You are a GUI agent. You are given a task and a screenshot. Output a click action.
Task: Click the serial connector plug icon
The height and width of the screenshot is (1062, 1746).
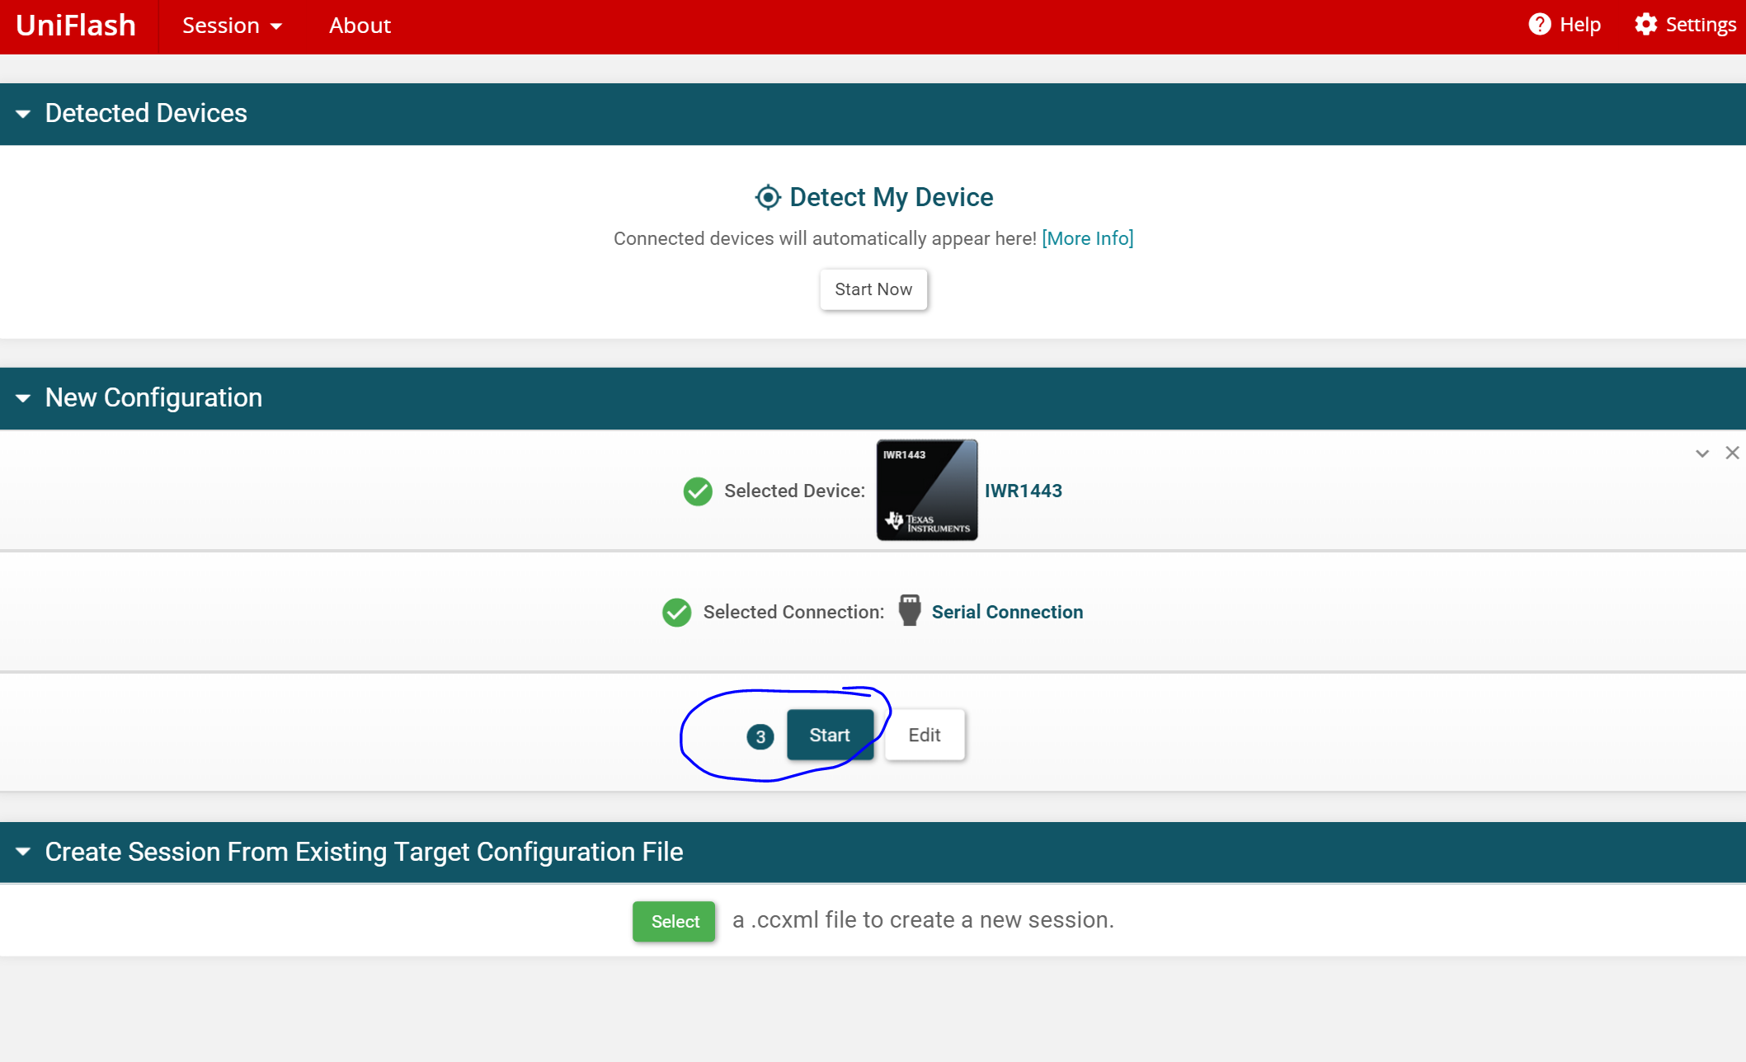coord(910,611)
